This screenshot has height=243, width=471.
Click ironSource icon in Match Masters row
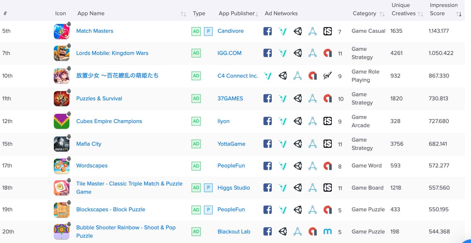click(328, 31)
